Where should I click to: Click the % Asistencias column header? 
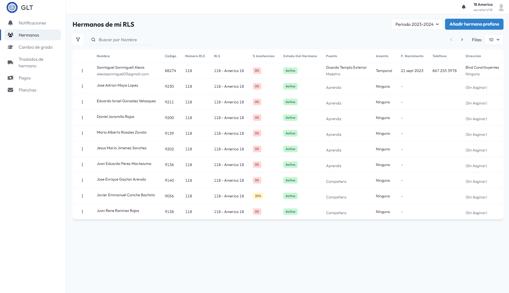(x=263, y=56)
